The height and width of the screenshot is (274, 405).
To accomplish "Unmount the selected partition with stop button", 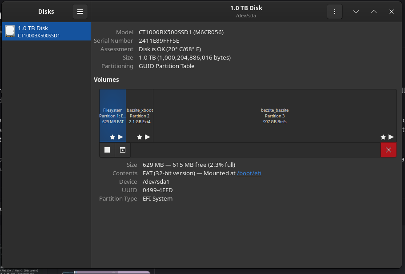I will tap(107, 150).
